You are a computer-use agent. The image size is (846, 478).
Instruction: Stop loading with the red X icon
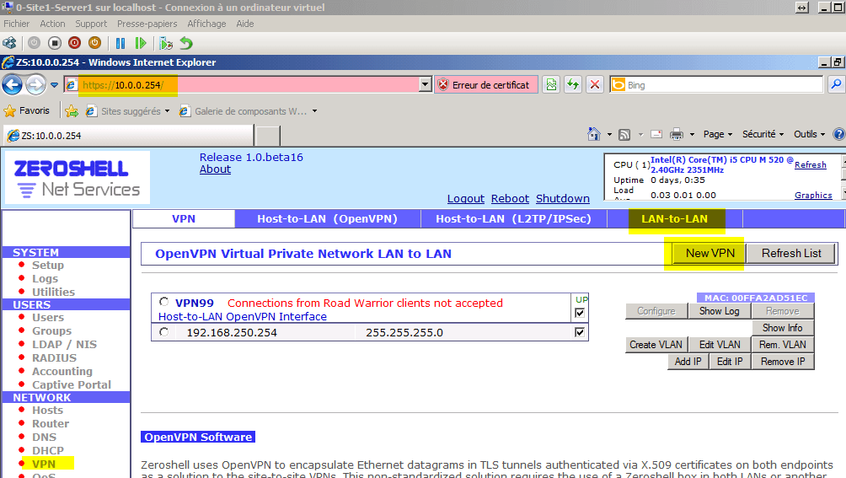(x=595, y=84)
